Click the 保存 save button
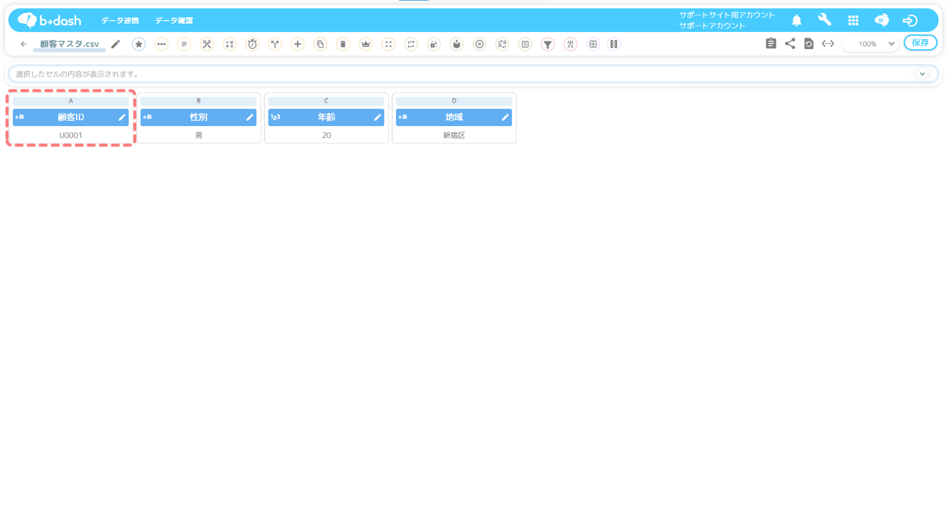Image resolution: width=947 pixels, height=532 pixels. click(920, 43)
